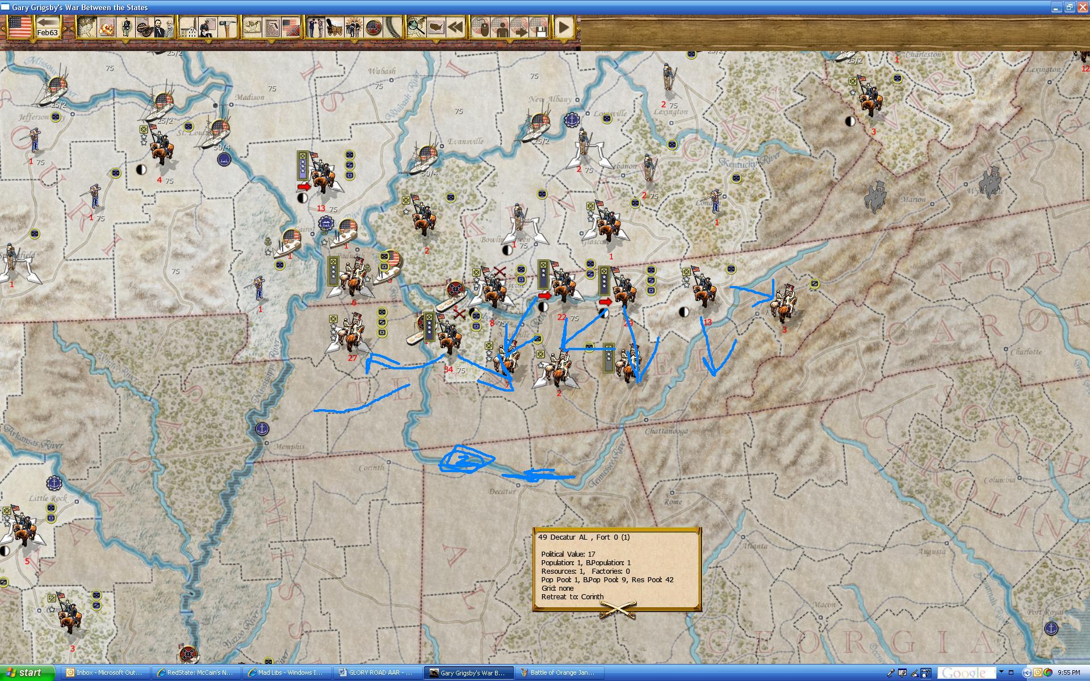Click the cannon artillery toolbar icon
The image size is (1090, 681).
tap(145, 27)
